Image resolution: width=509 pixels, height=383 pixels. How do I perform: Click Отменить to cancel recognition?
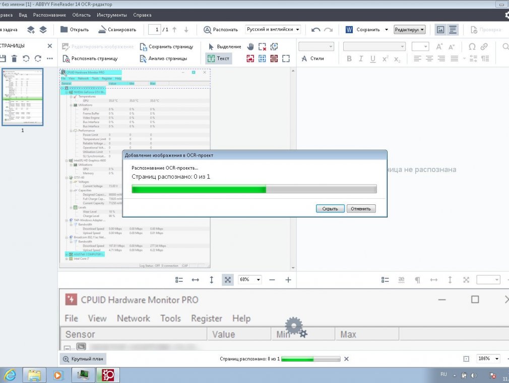coord(361,208)
